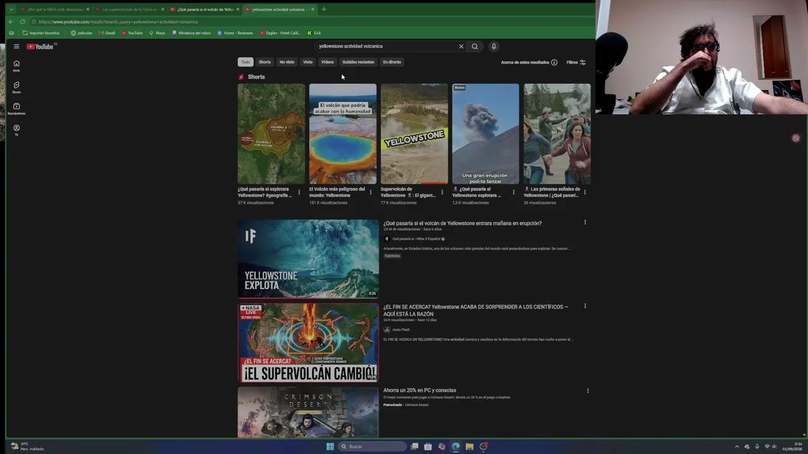The width and height of the screenshot is (808, 454).
Task: Open 'Una gran erupción podría lanzar' Short
Action: coord(485,134)
